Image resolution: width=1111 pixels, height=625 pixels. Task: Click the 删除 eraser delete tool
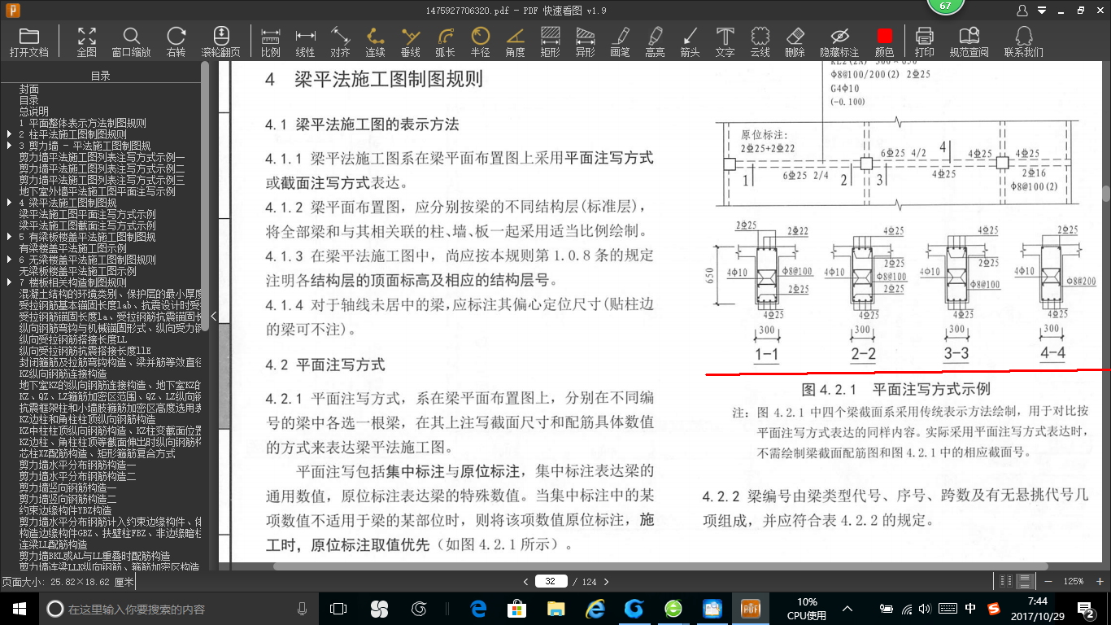[795, 42]
